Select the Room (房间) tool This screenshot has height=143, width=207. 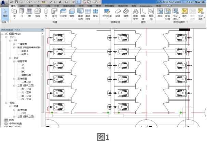point(160,13)
